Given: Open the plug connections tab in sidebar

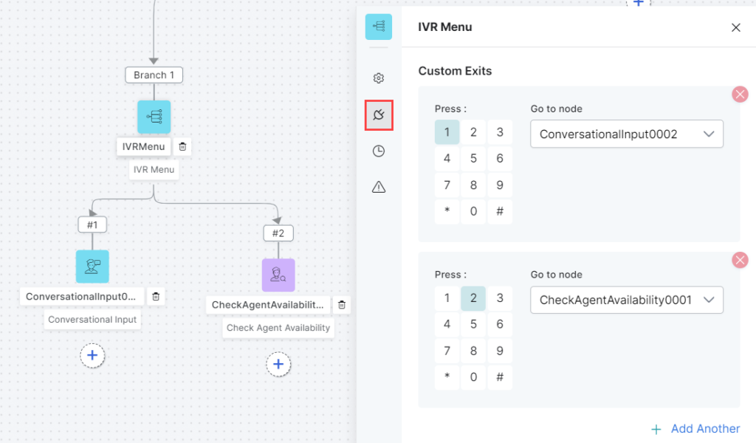Looking at the screenshot, I should pyautogui.click(x=379, y=115).
